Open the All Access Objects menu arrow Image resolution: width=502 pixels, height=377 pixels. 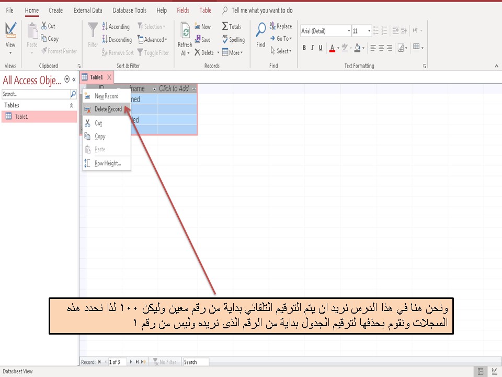pos(67,79)
